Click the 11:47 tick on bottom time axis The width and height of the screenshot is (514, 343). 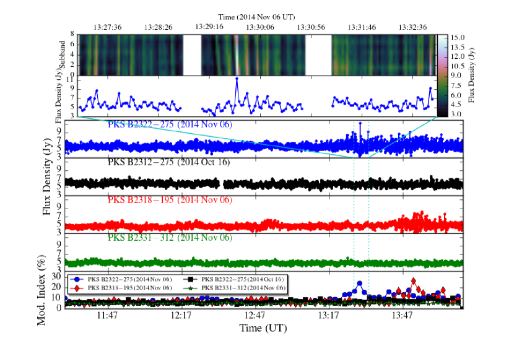coord(107,316)
